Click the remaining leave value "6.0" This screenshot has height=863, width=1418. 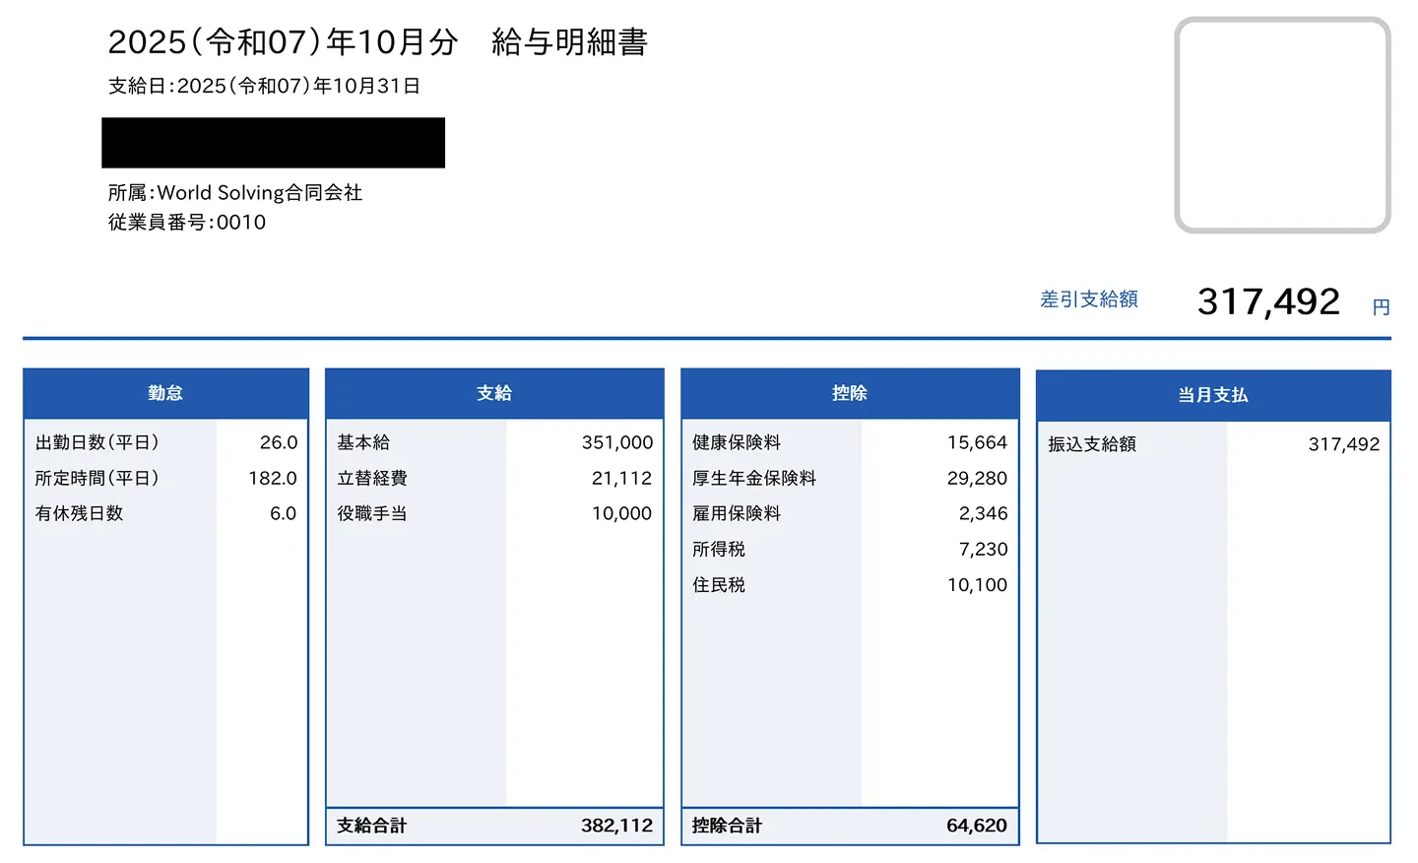point(284,513)
